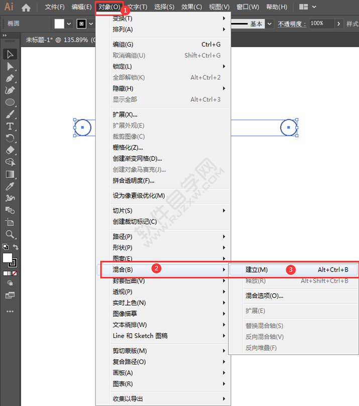Expand 排列(A) submenu
359x406 pixels.
click(x=170, y=30)
